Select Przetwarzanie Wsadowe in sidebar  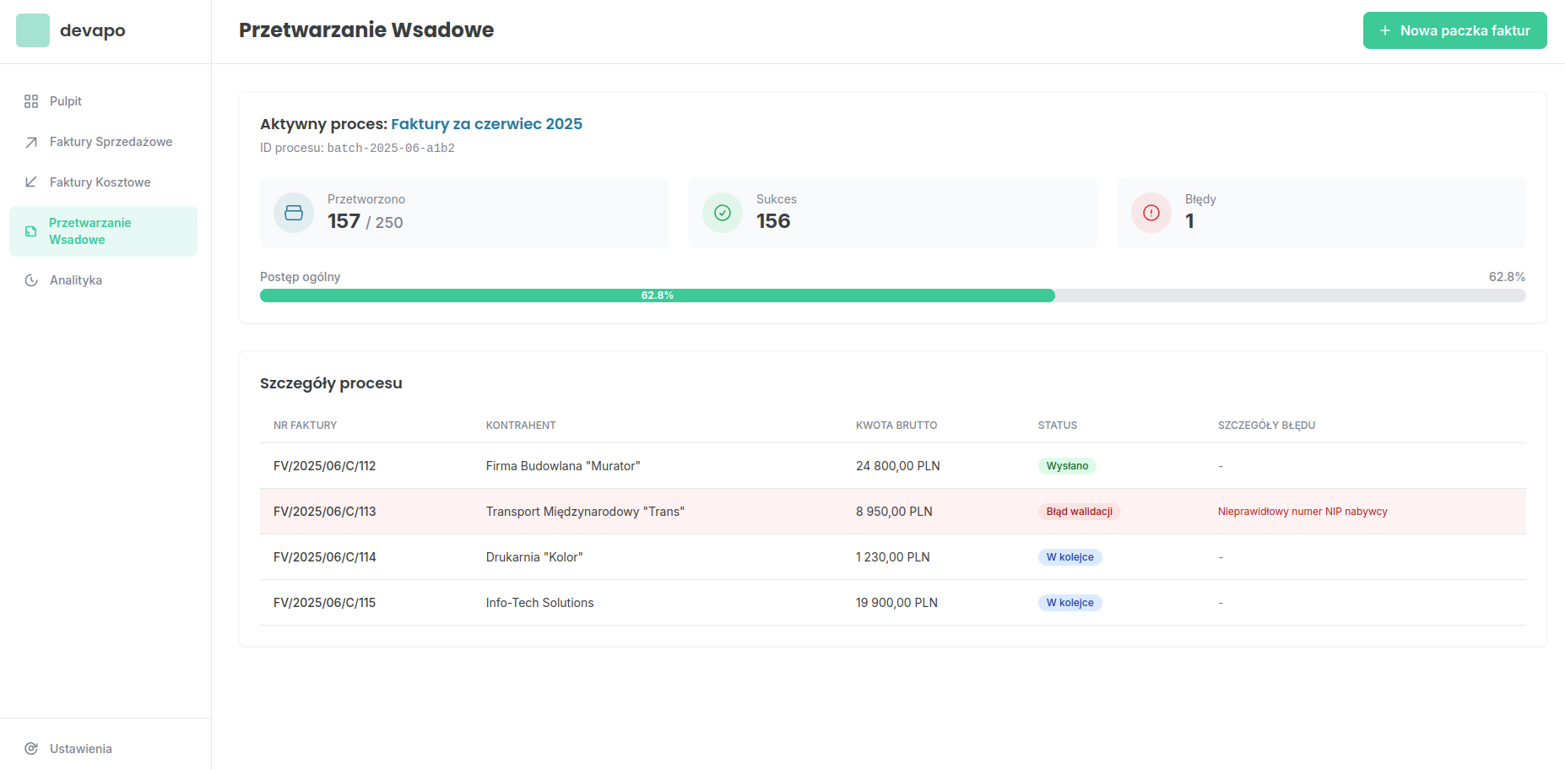click(103, 231)
